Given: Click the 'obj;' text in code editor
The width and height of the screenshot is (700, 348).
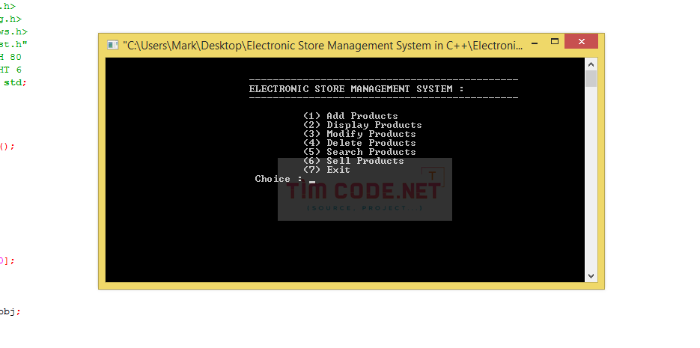Looking at the screenshot, I should pyautogui.click(x=10, y=312).
